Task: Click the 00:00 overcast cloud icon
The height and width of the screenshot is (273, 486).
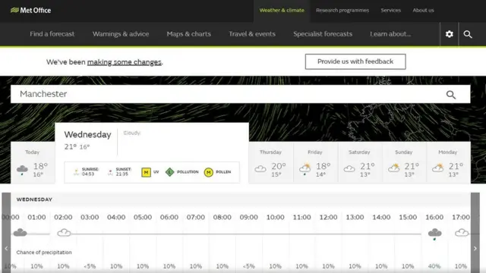Action: 21,232
